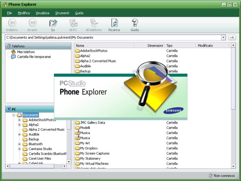
Task: Click the Indietro back arrow icon
Action: (12, 23)
